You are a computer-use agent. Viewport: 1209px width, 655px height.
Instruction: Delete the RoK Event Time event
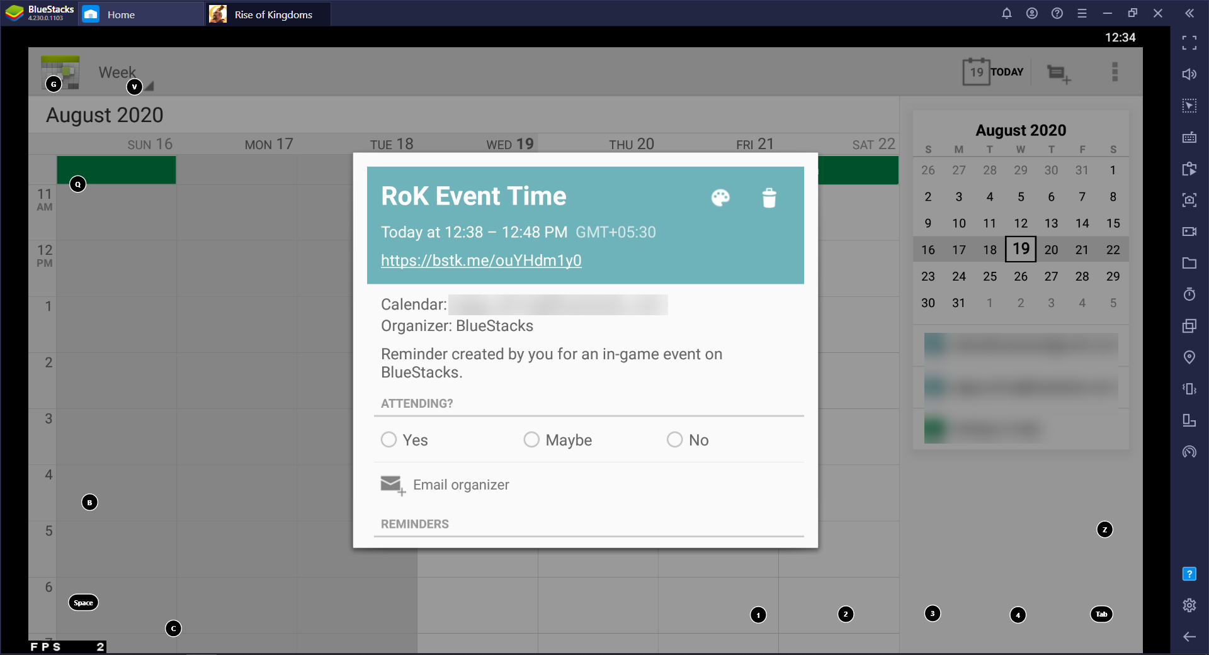(769, 198)
